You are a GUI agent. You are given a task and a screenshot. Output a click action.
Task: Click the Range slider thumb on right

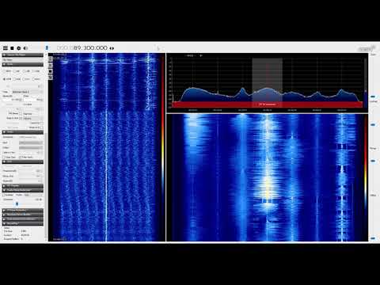373,161
